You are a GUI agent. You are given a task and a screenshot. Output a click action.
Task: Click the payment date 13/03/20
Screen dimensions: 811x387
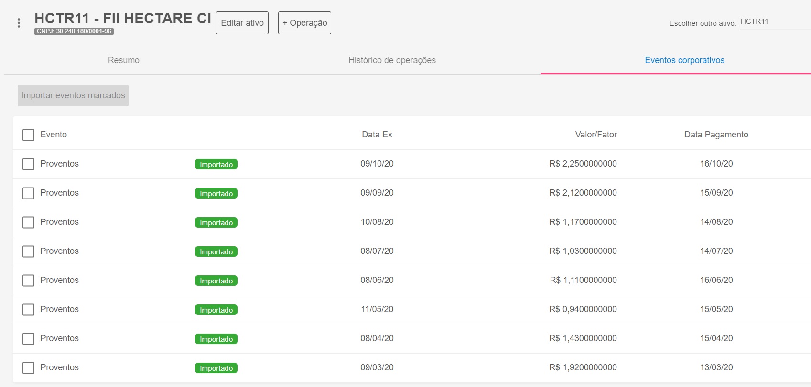click(x=716, y=367)
